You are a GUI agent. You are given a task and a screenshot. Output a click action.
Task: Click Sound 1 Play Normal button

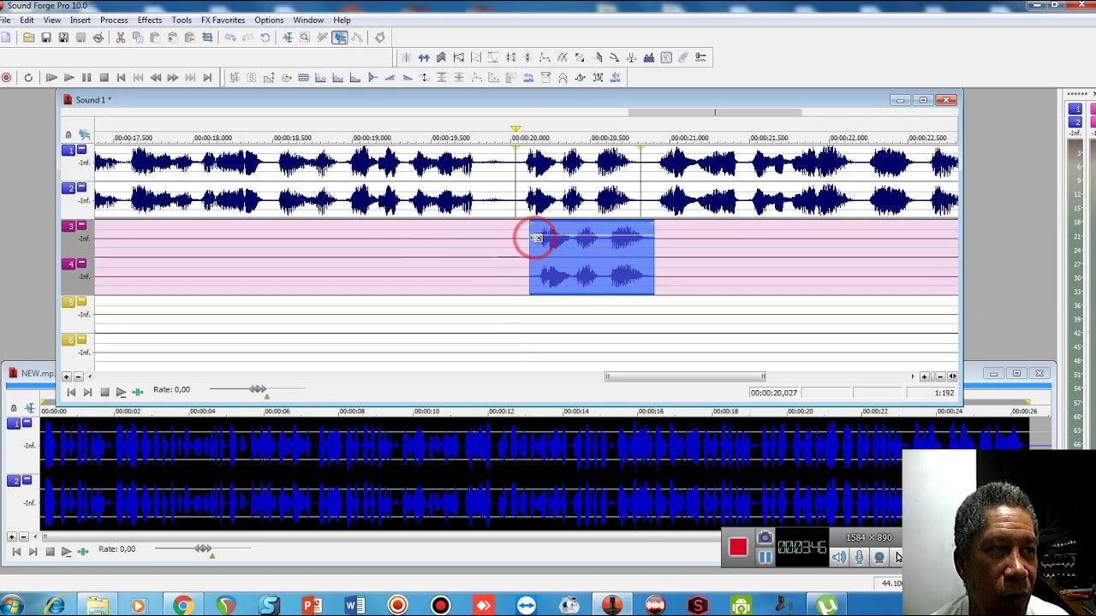coord(121,392)
